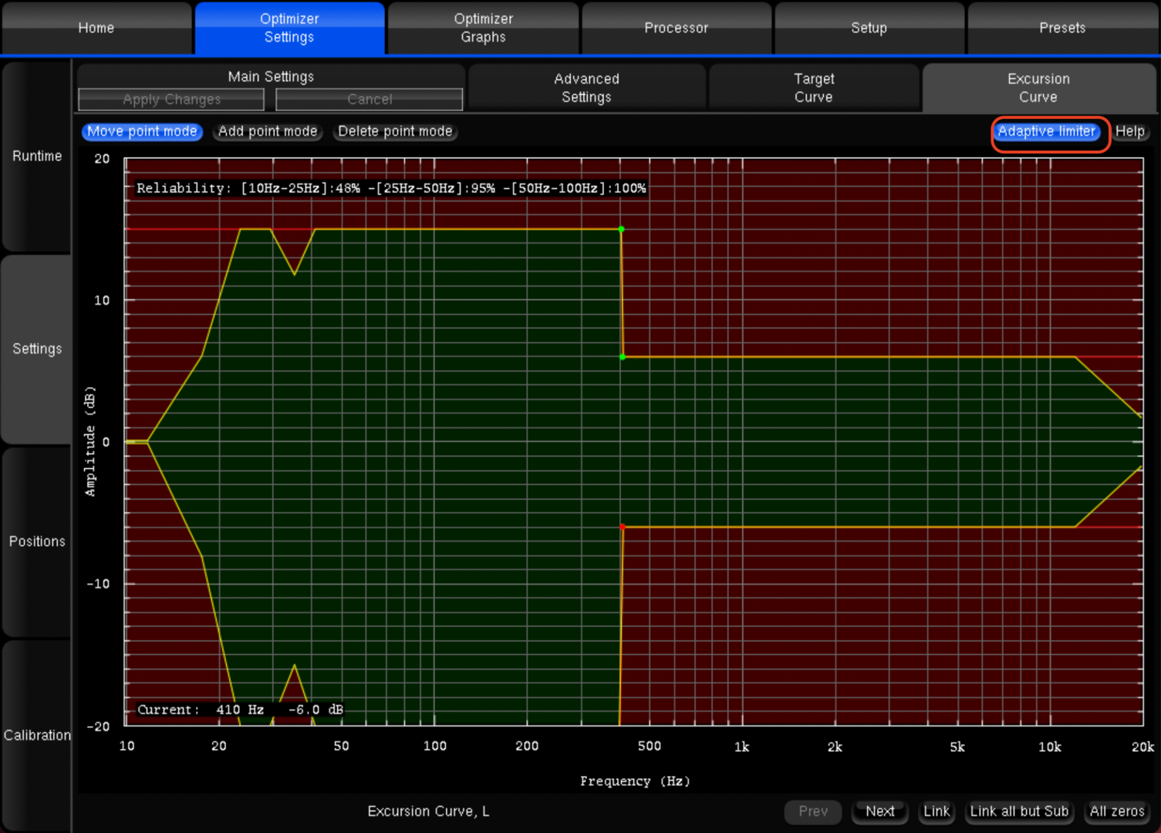The height and width of the screenshot is (833, 1161).
Task: Go to the Setup tab
Action: 869,28
